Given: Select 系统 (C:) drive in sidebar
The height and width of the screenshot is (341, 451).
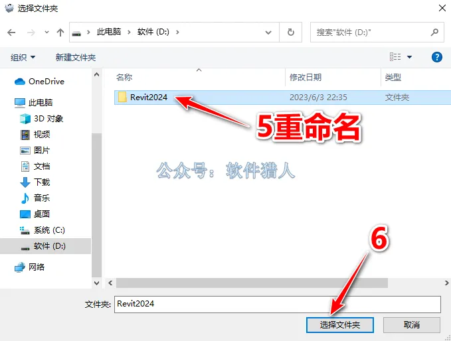Looking at the screenshot, I should [43, 230].
